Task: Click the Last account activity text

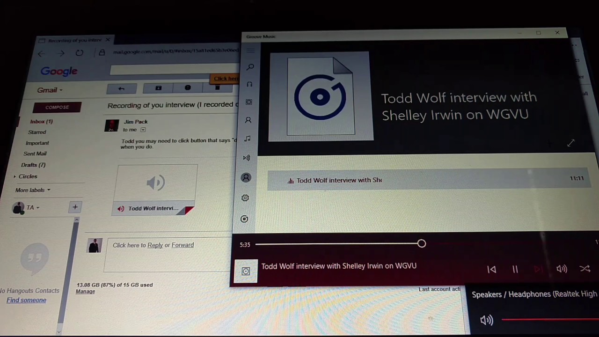Action: pyautogui.click(x=439, y=289)
